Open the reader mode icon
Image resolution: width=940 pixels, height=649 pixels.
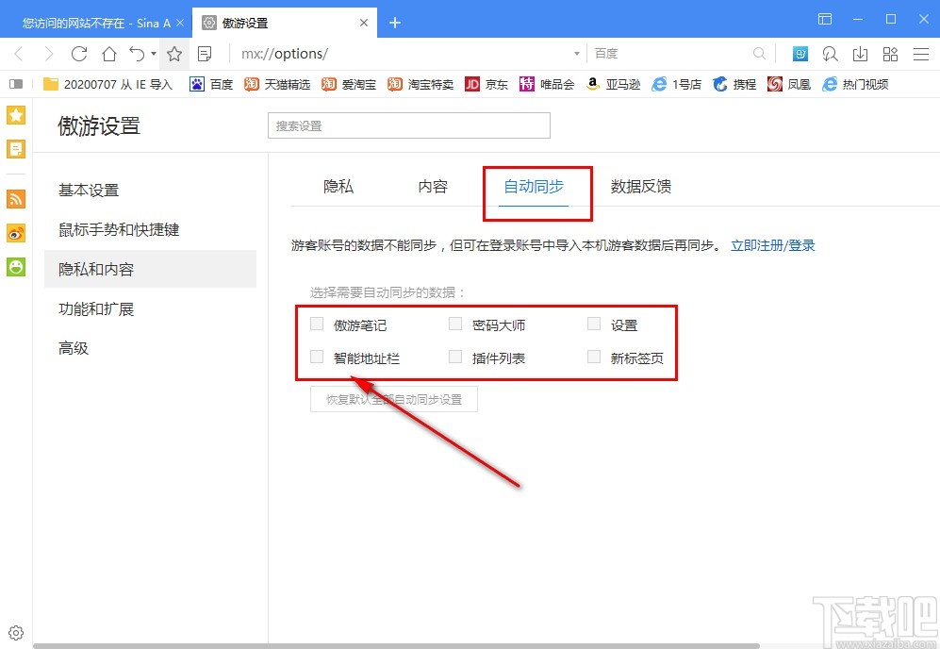pyautogui.click(x=205, y=54)
